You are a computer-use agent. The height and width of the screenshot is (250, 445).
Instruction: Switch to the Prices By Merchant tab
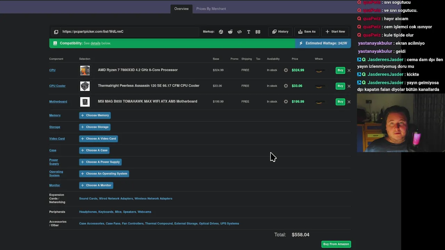211,9
